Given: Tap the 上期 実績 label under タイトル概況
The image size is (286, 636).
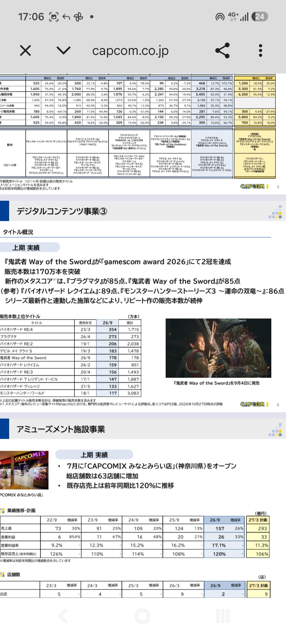Looking at the screenshot, I should click(26, 248).
